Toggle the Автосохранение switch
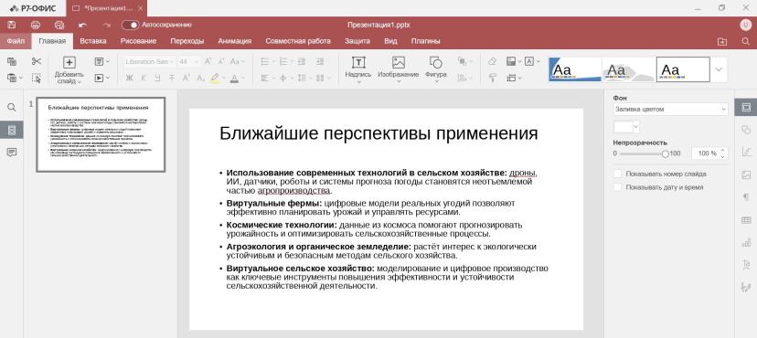Viewport: 757px width, 338px height. pos(130,25)
